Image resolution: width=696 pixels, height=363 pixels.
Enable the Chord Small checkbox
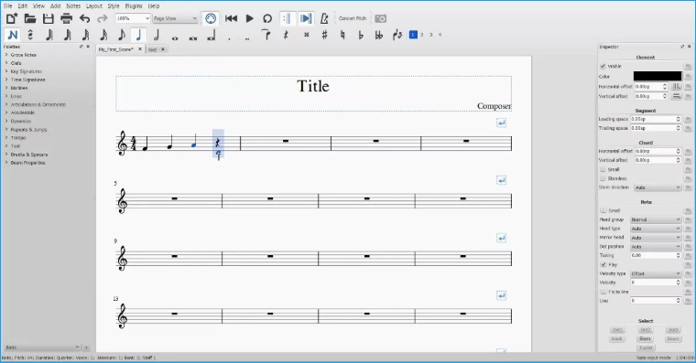pos(603,169)
